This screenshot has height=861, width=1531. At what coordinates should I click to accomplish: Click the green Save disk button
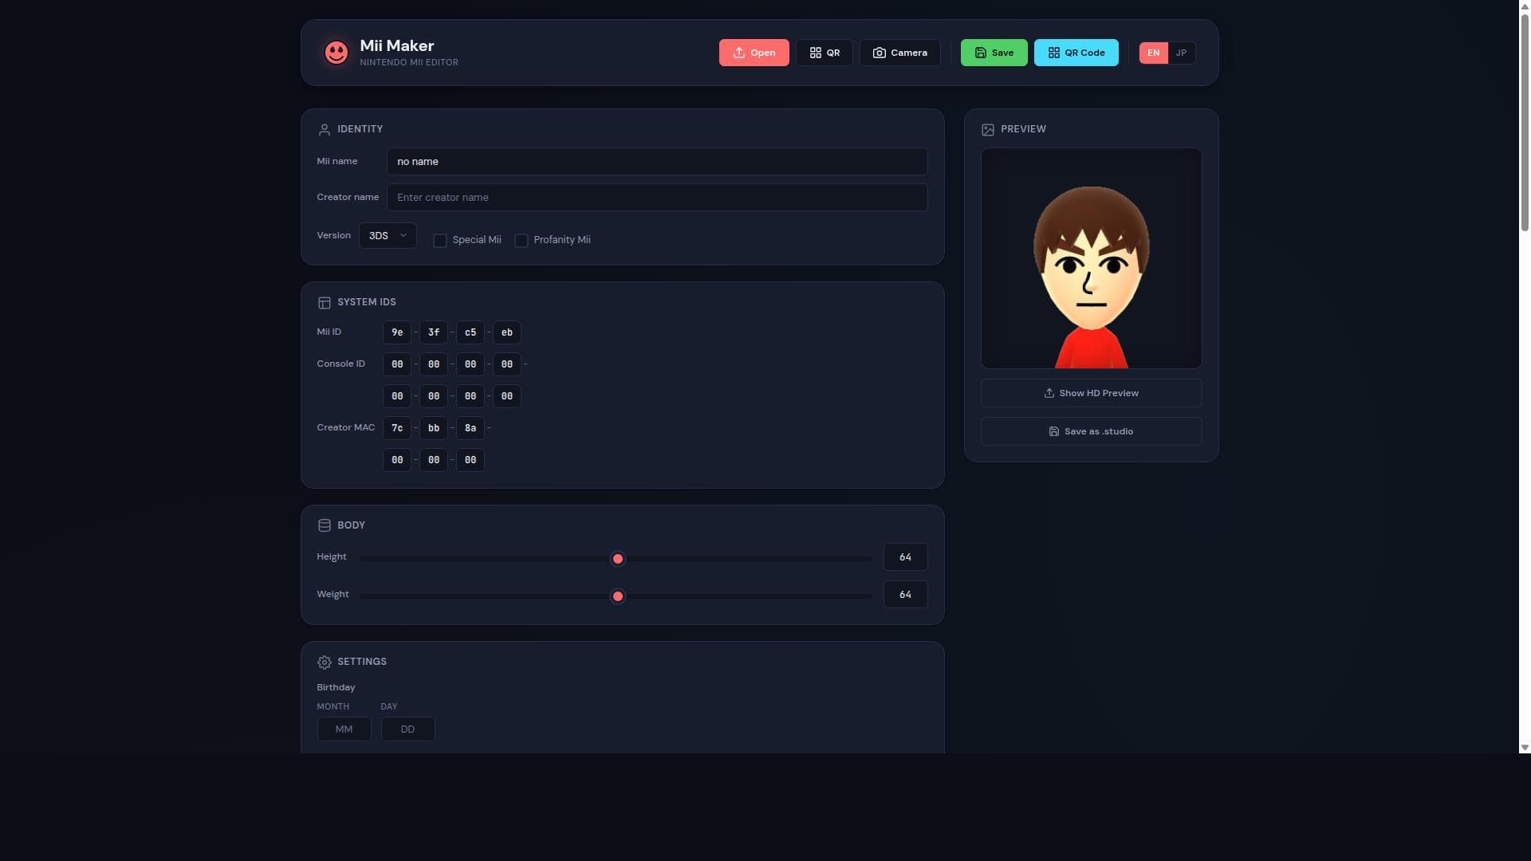994,53
